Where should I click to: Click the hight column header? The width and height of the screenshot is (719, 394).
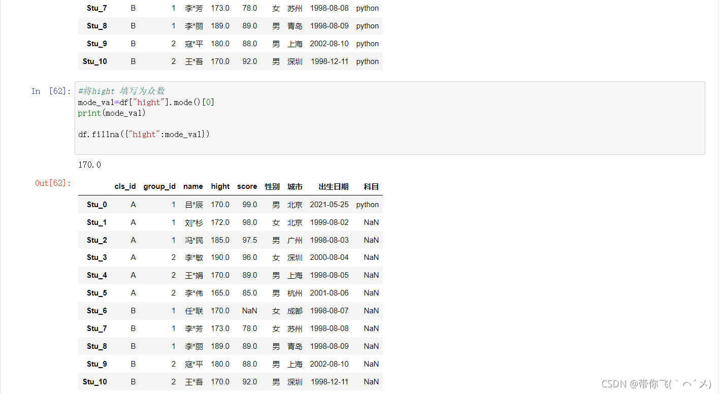click(x=220, y=186)
